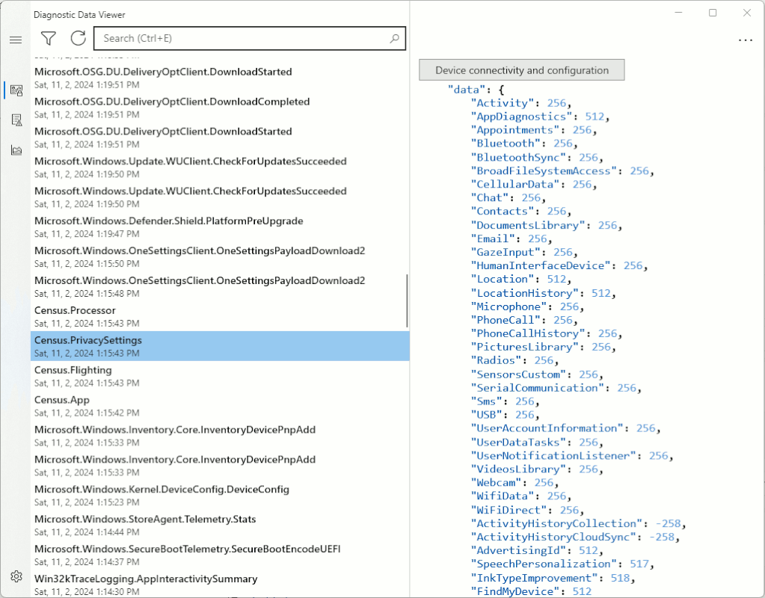Select the Census.Processor event
The image size is (765, 598).
(x=220, y=316)
